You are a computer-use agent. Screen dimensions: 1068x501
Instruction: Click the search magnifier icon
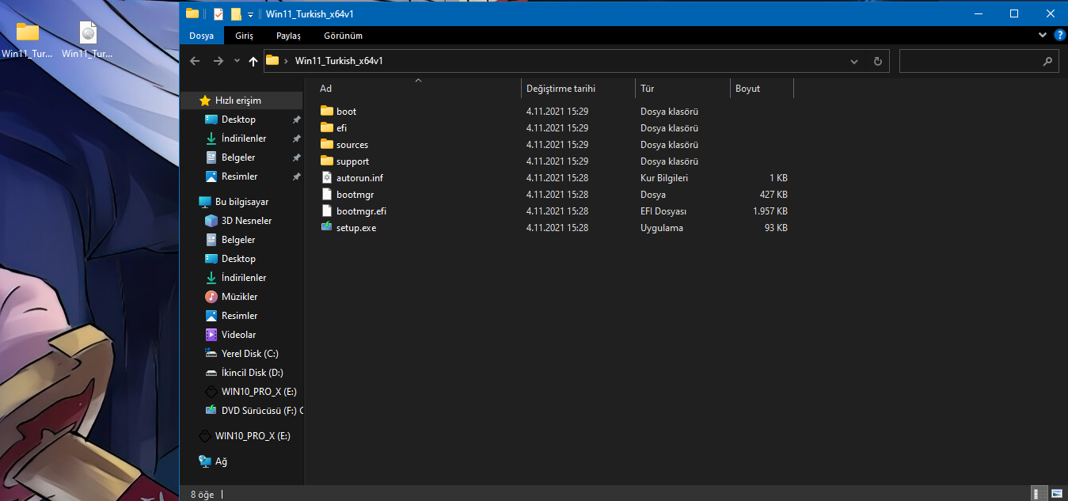pos(1047,61)
